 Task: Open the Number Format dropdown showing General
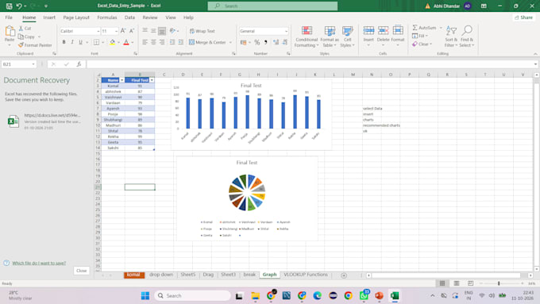[x=286, y=31]
